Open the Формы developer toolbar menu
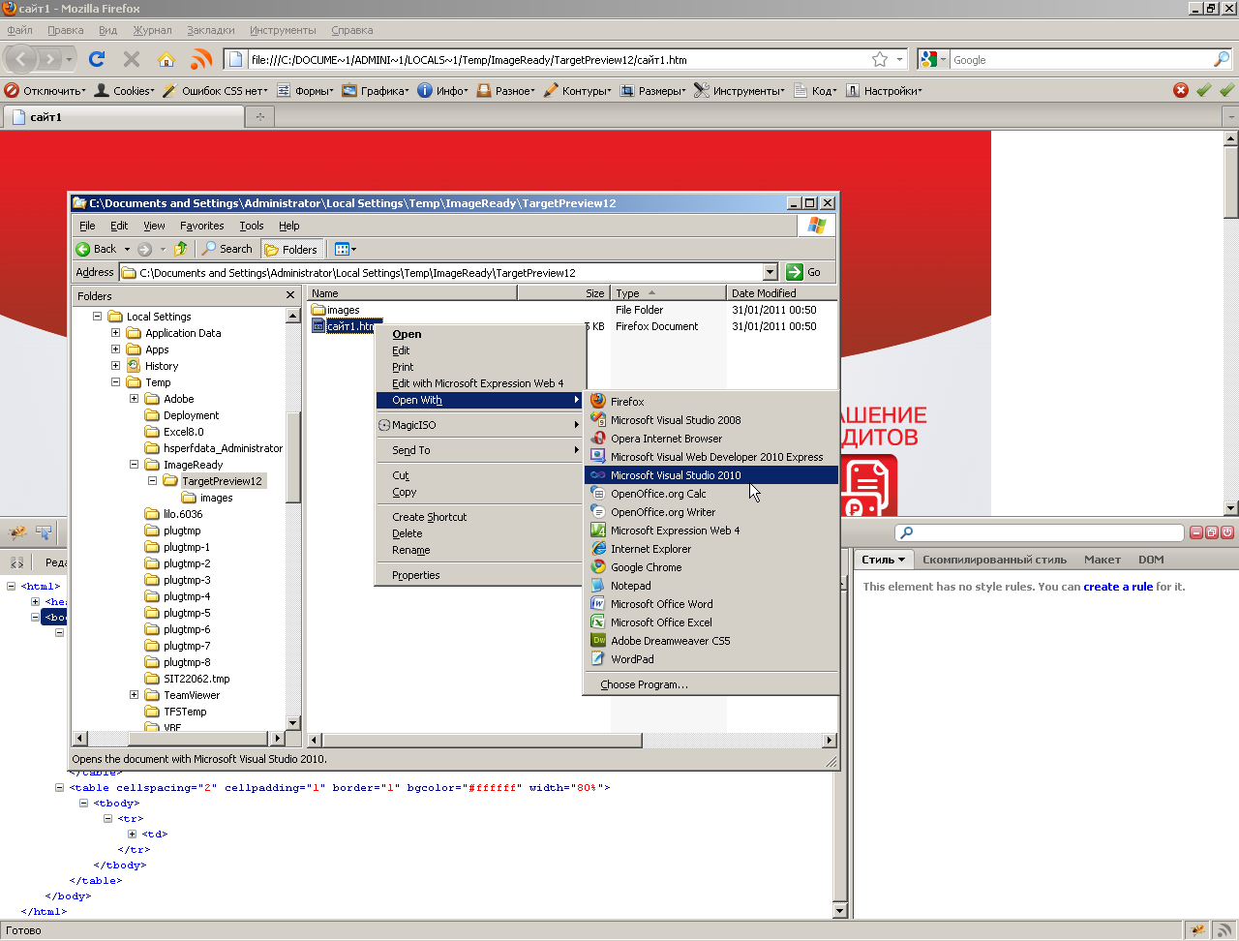 click(305, 91)
